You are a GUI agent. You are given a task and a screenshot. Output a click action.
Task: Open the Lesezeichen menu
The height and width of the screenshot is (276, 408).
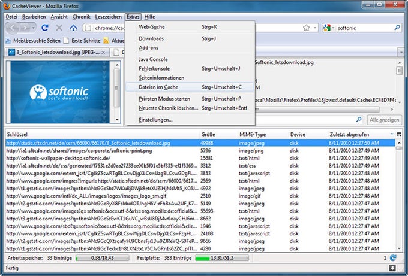pyautogui.click(x=108, y=17)
